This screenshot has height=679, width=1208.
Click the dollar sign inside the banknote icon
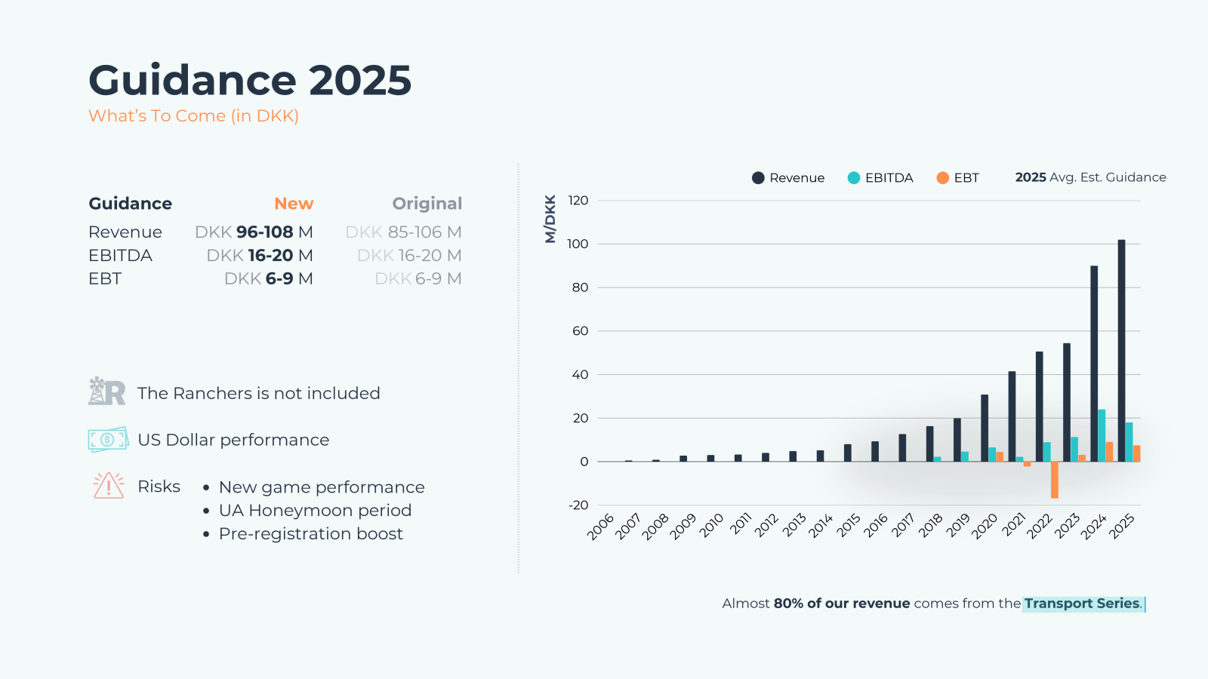pyautogui.click(x=108, y=439)
